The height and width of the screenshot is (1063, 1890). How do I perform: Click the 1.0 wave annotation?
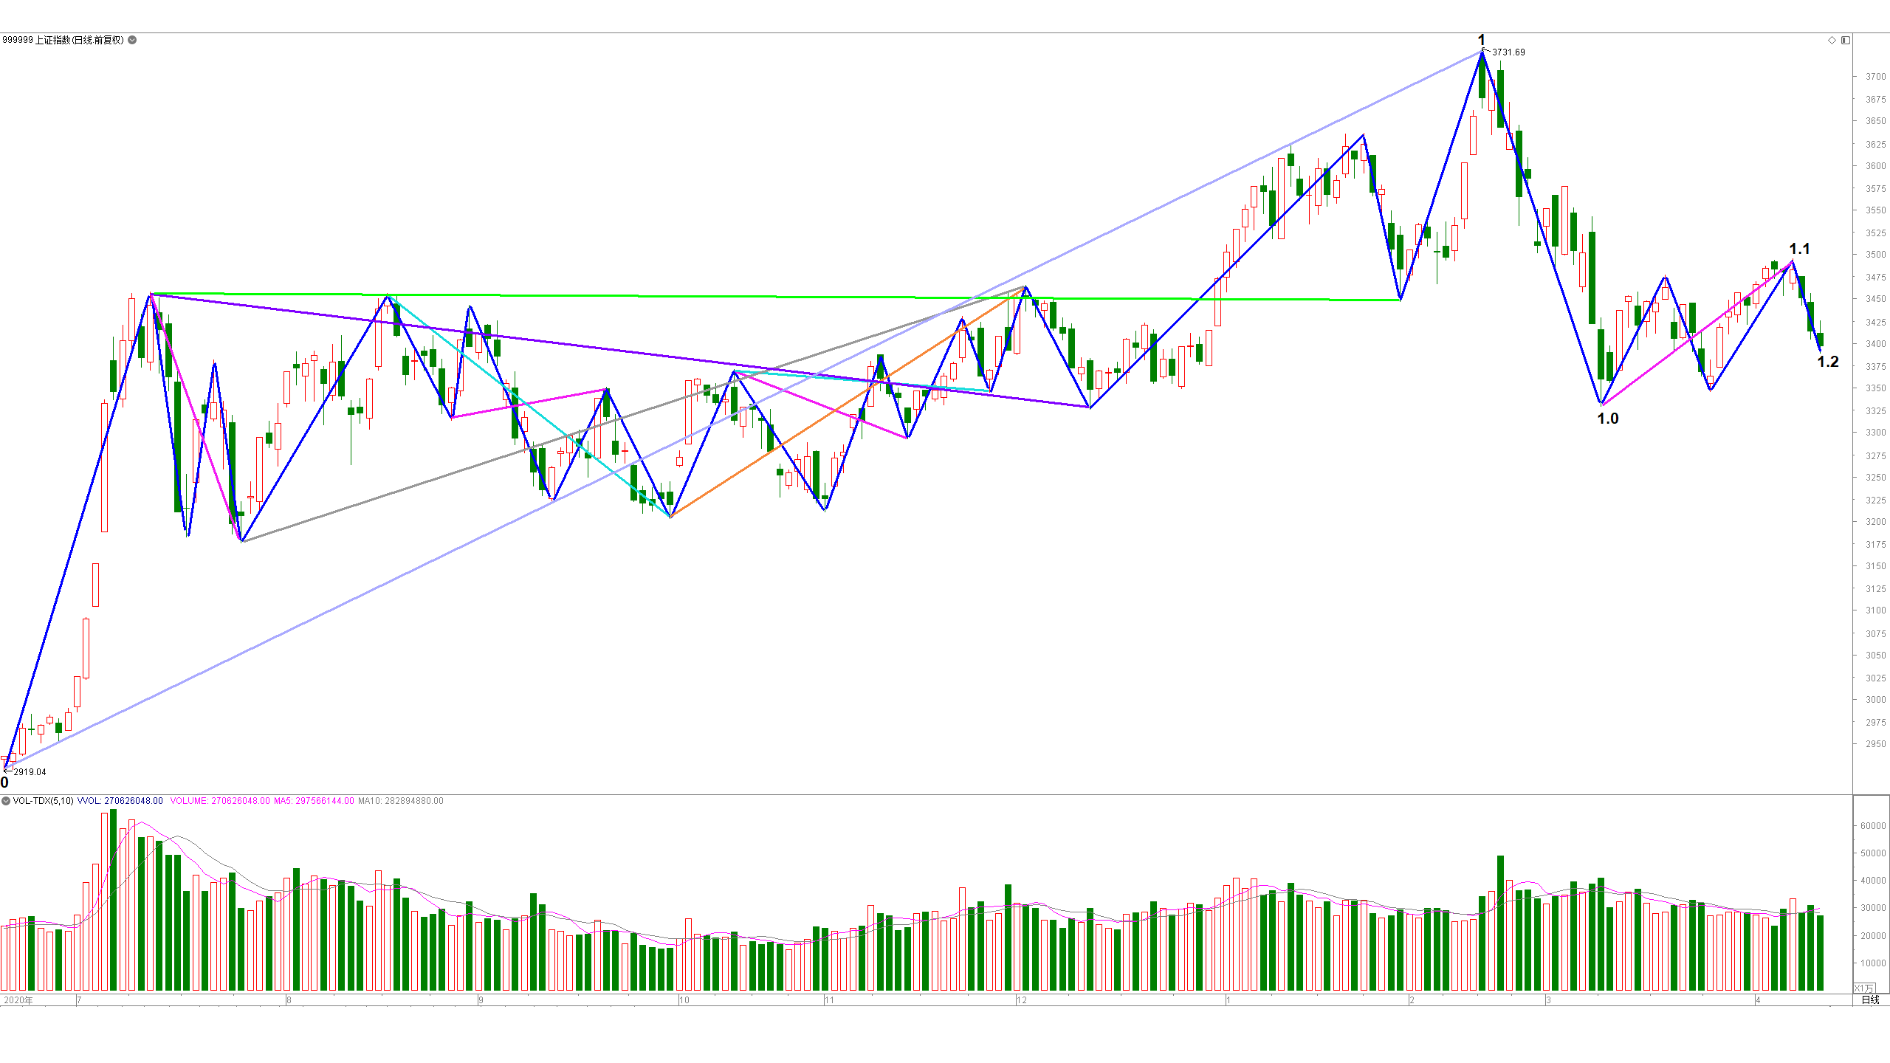[1608, 419]
